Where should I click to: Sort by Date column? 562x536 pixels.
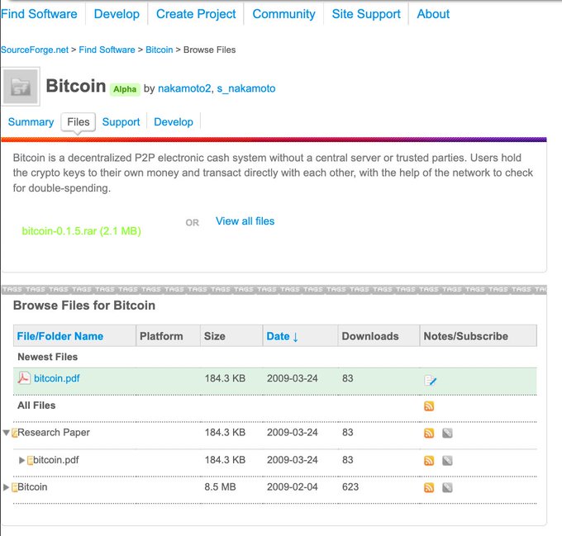(283, 336)
